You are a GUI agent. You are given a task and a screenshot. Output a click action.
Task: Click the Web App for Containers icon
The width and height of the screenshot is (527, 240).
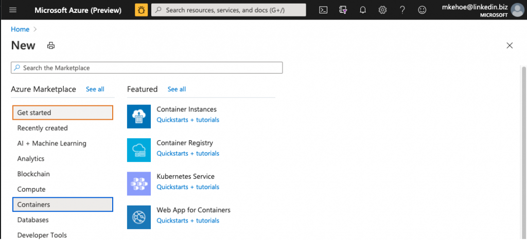coord(139,217)
